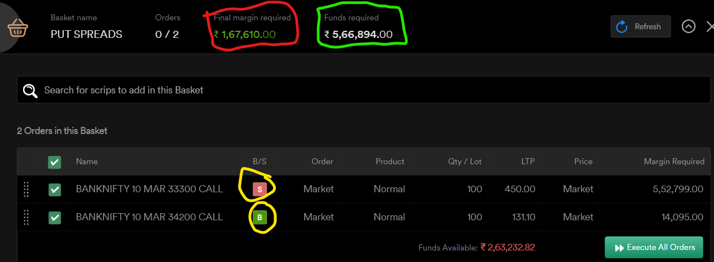714x262 pixels.
Task: Click the B/S column header
Action: 259,161
